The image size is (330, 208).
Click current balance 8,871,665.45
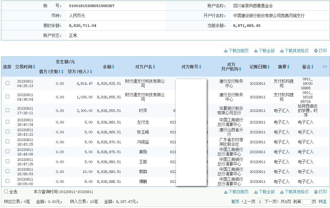[x=247, y=26]
